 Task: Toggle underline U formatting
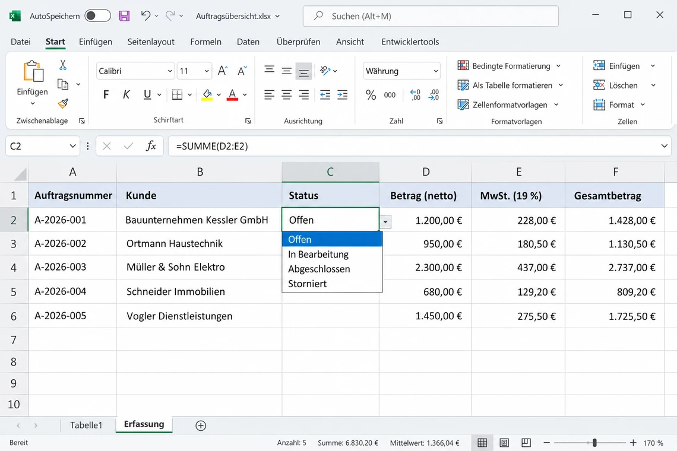pyautogui.click(x=147, y=94)
